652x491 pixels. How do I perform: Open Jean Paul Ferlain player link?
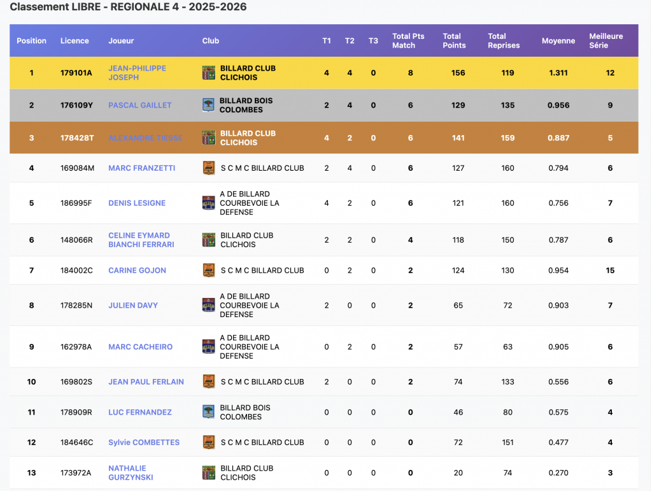(x=146, y=382)
